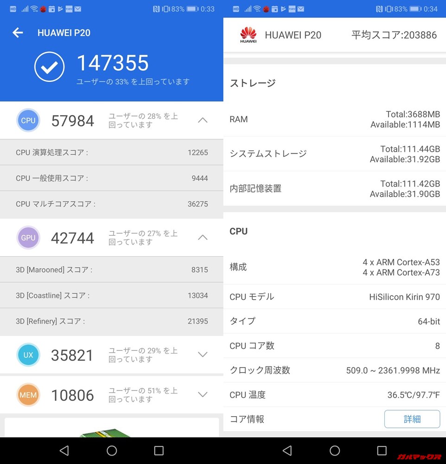
Task: Expand the MEM score details
Action: tap(203, 394)
